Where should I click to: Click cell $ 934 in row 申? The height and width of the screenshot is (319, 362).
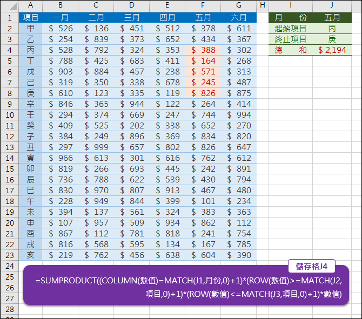point(167,223)
